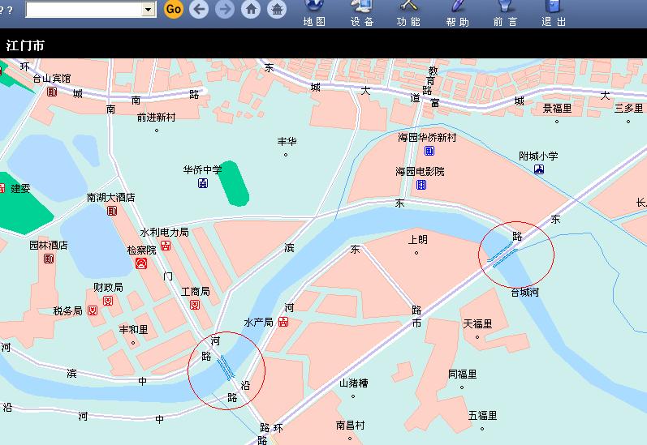Click the building icon beside the home icon
Viewport: 647px width, 445px height.
coord(277,9)
